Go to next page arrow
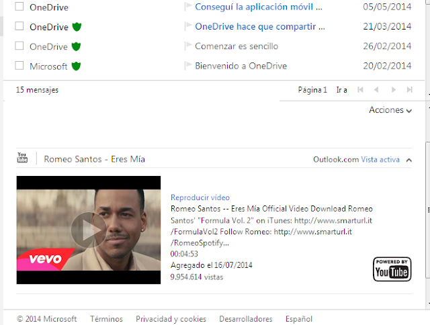 pos(394,89)
